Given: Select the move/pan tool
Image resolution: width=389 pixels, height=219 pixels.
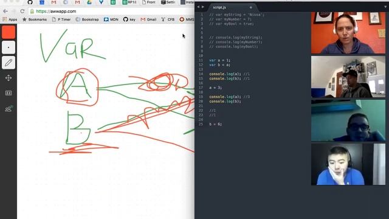Looking at the screenshot, I should point(9,78).
